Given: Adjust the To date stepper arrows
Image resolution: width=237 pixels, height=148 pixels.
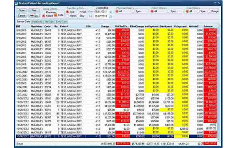Looking at the screenshot, I should click(111, 16).
